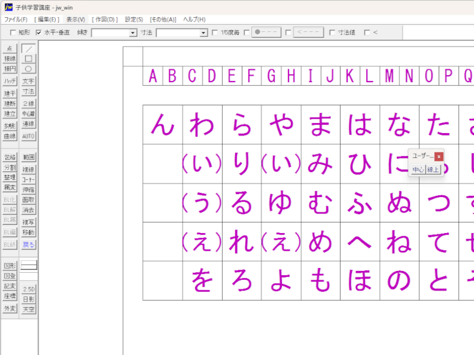
Task: Close the ユーザー floating toolbar
Action: (438, 157)
